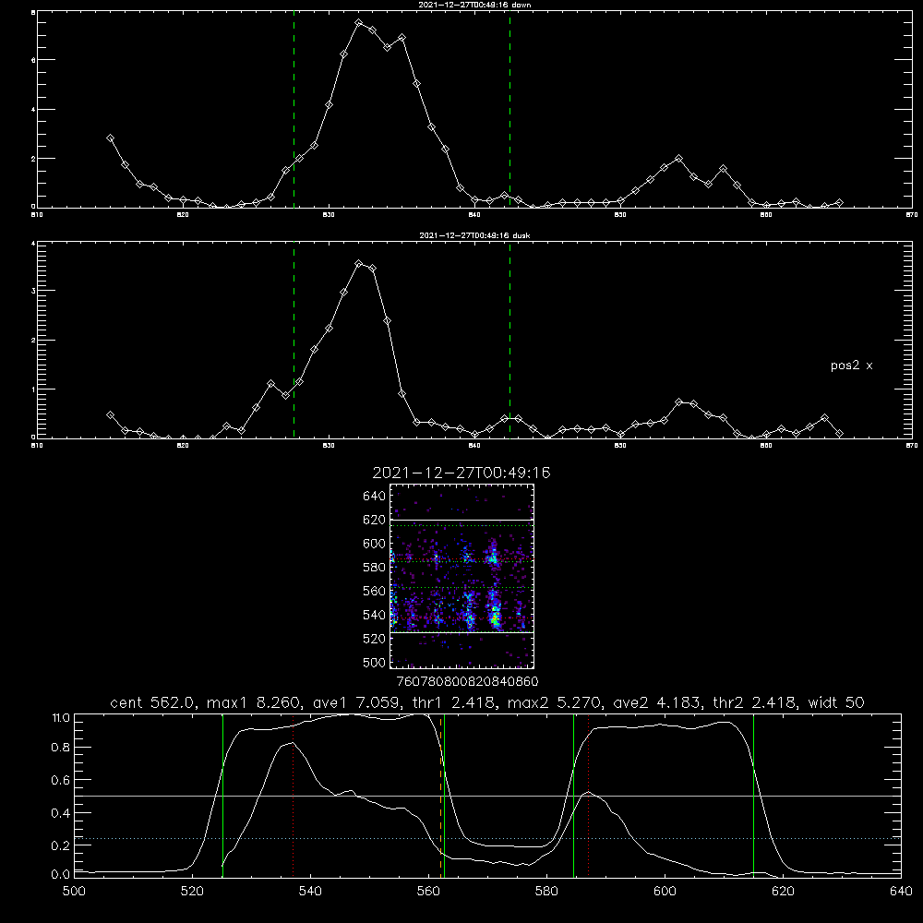923x923 pixels.
Task: Click the 'pos2 x' label
Action: click(851, 366)
